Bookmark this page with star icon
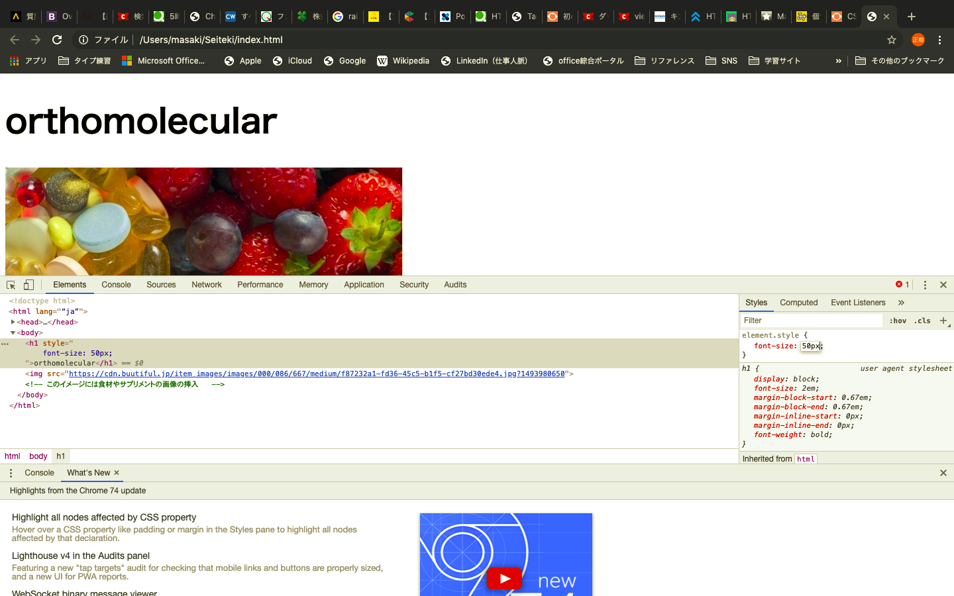 [892, 40]
